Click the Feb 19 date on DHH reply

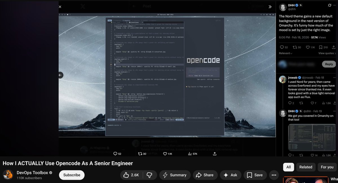tap(318, 111)
